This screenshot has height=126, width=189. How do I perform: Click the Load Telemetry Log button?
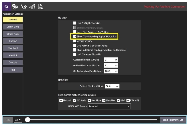(173, 120)
